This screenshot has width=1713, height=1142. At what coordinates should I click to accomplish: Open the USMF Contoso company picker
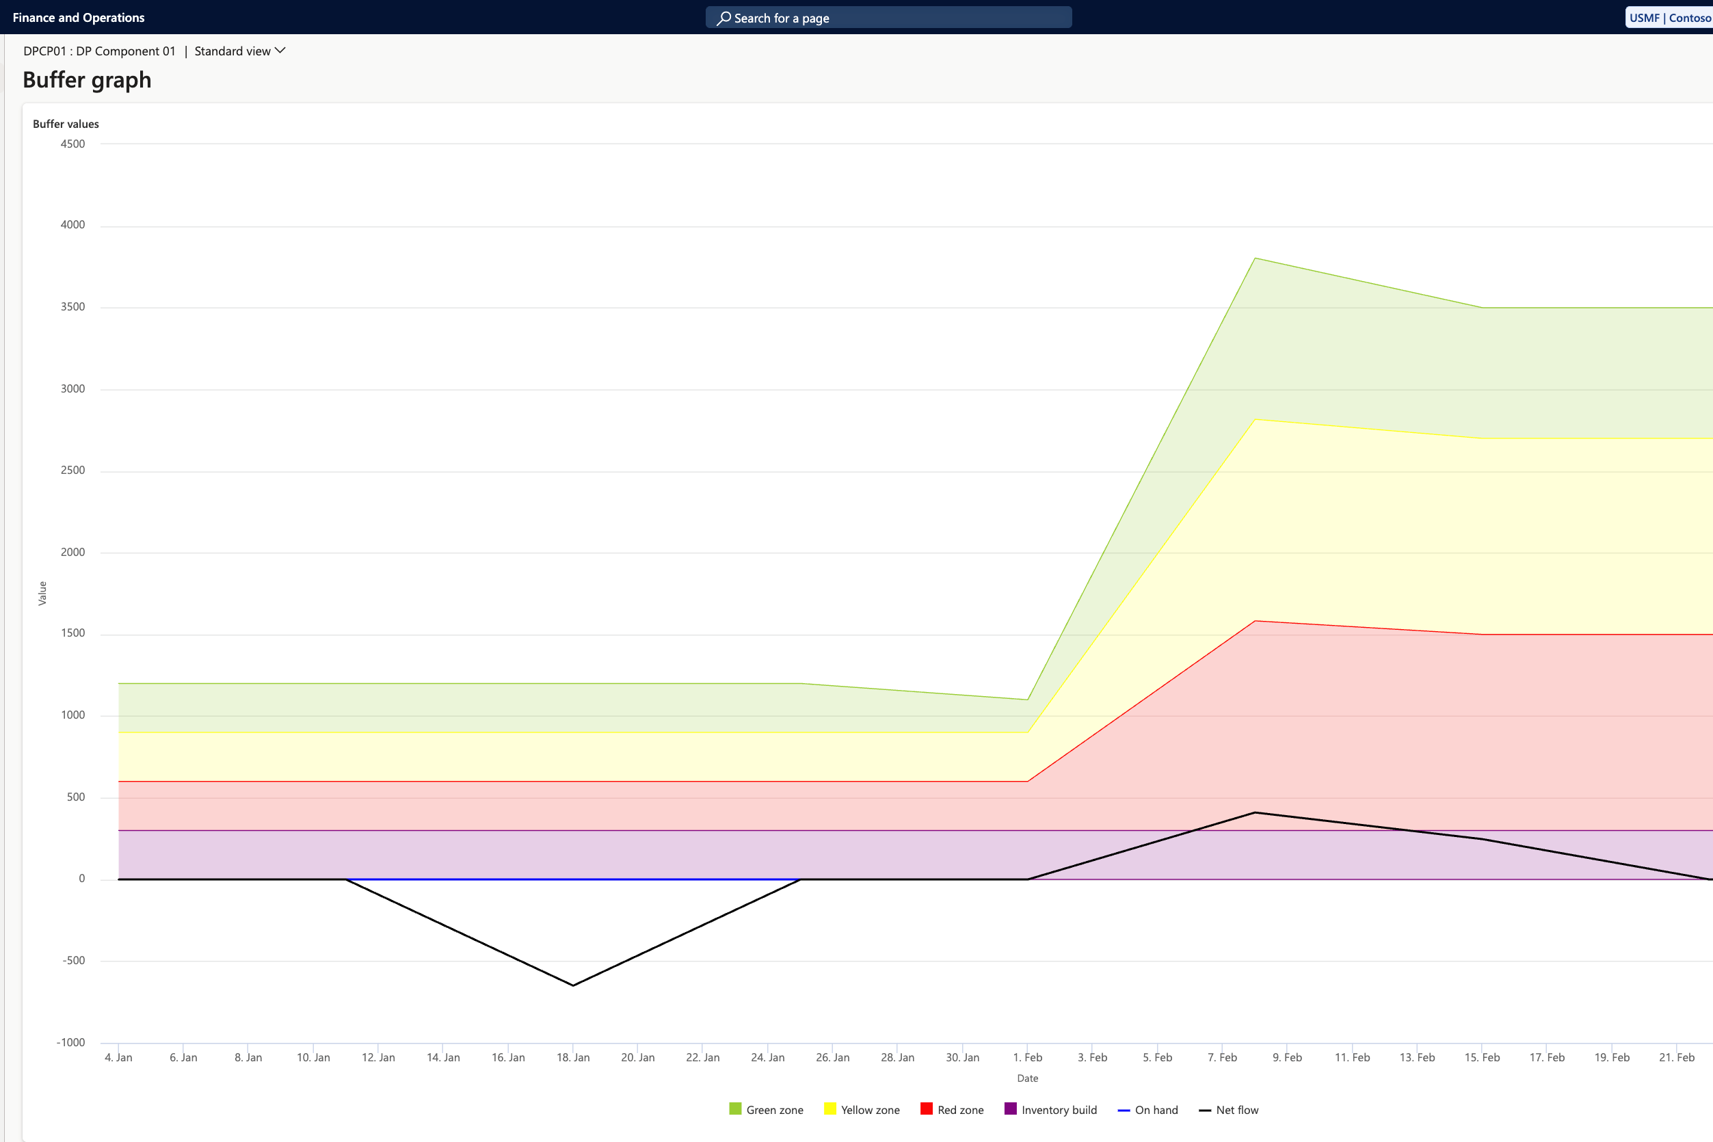pos(1669,18)
